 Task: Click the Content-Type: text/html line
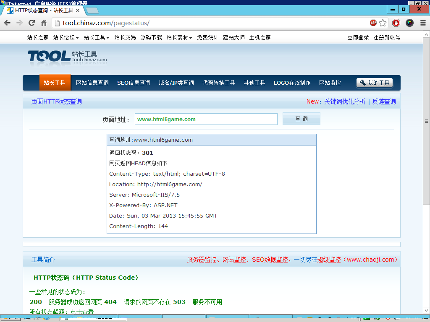pyautogui.click(x=167, y=174)
